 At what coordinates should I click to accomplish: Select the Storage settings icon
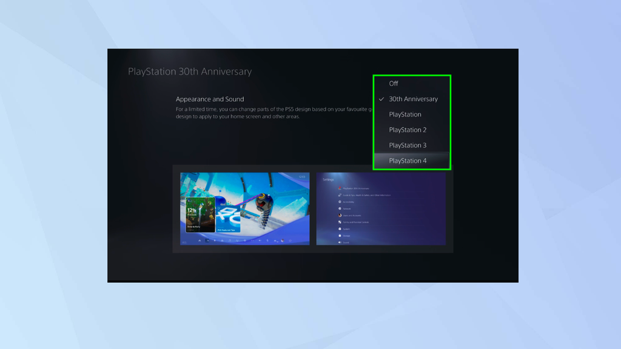click(x=340, y=236)
